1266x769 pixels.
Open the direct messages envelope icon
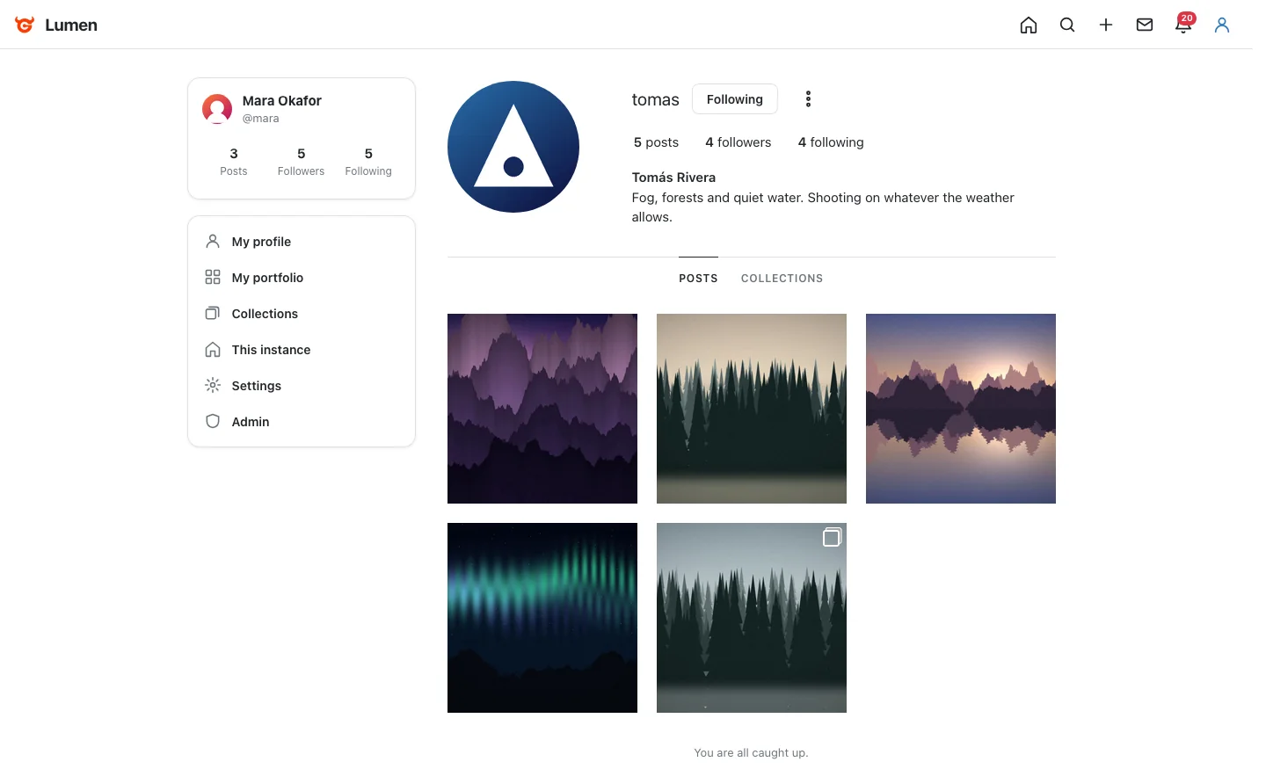(1145, 25)
